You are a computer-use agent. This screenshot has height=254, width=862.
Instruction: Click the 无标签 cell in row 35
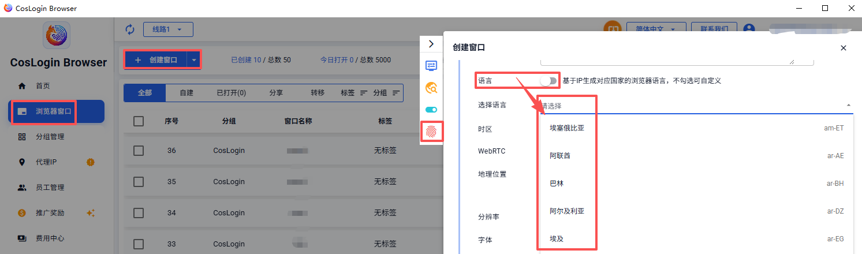[385, 182]
